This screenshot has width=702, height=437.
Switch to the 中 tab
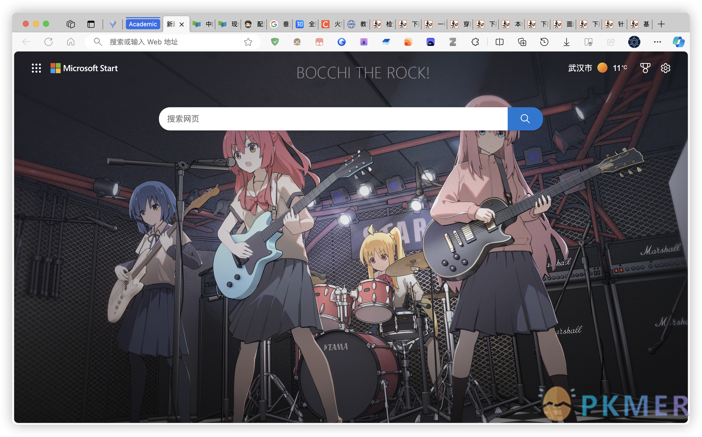pyautogui.click(x=203, y=24)
